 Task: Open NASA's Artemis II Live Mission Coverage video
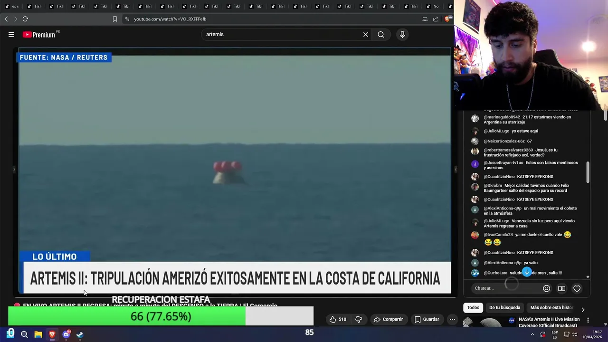pos(549,322)
